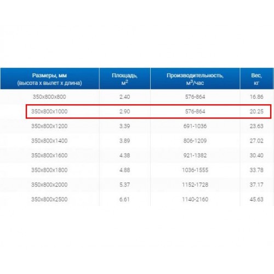Click area value 4.38
The height and width of the screenshot is (274, 274).
(x=125, y=155)
